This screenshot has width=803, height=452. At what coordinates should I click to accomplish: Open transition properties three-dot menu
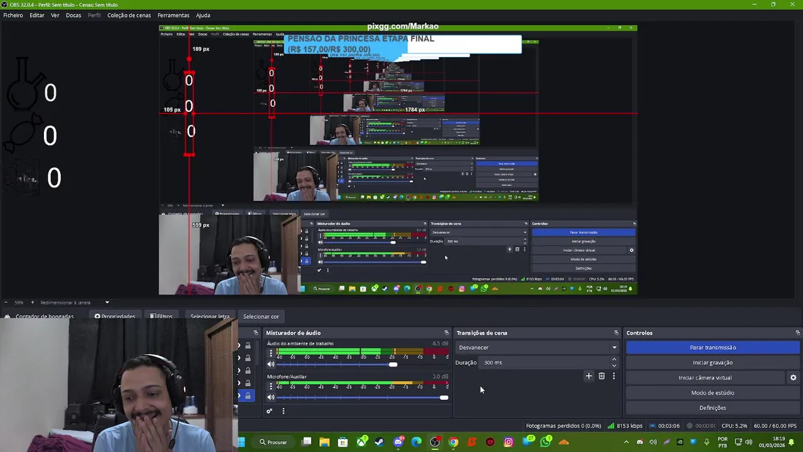point(614,376)
